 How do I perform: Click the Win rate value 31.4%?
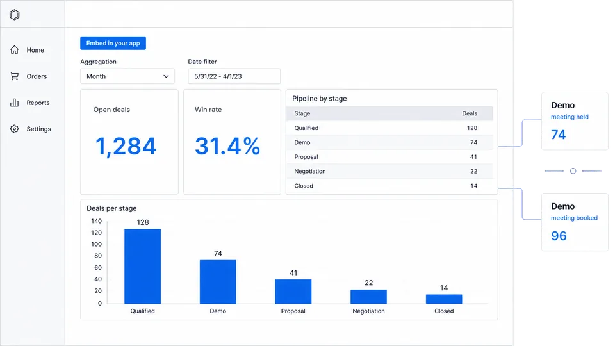(227, 146)
